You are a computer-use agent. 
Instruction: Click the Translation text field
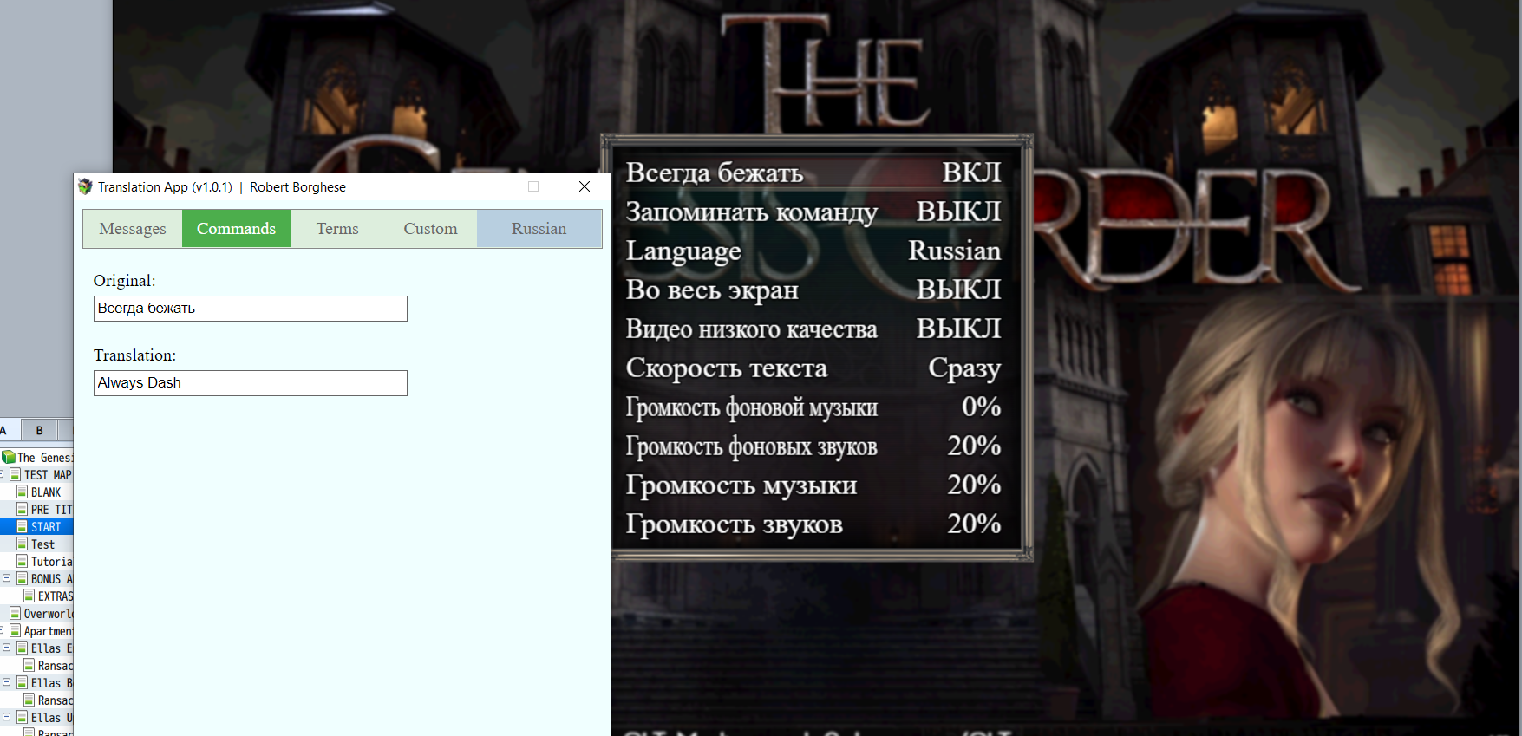[x=251, y=383]
